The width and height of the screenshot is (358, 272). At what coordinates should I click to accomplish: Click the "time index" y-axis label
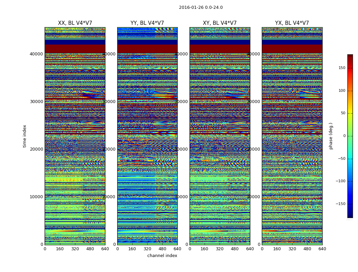[x=25, y=136]
